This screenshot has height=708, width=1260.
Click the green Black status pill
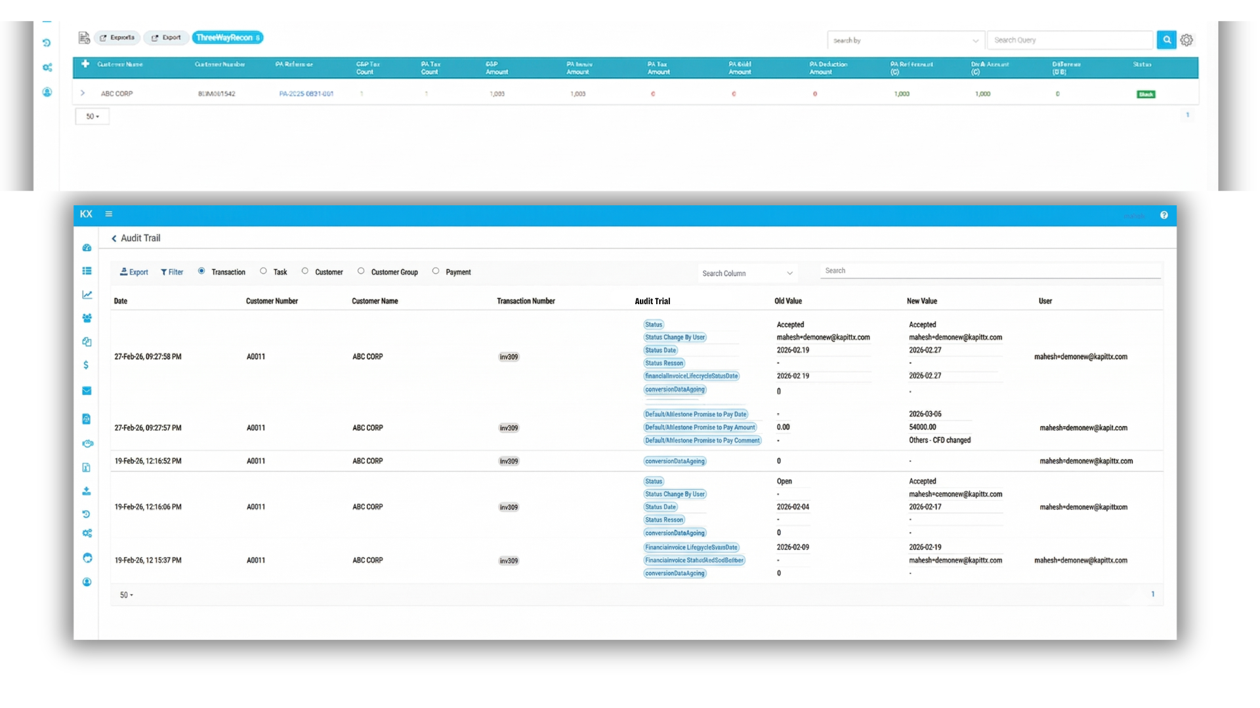coord(1146,94)
